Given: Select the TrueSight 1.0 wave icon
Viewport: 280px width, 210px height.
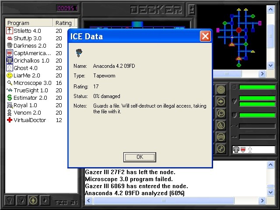Looking at the screenshot, I should click(10, 90).
